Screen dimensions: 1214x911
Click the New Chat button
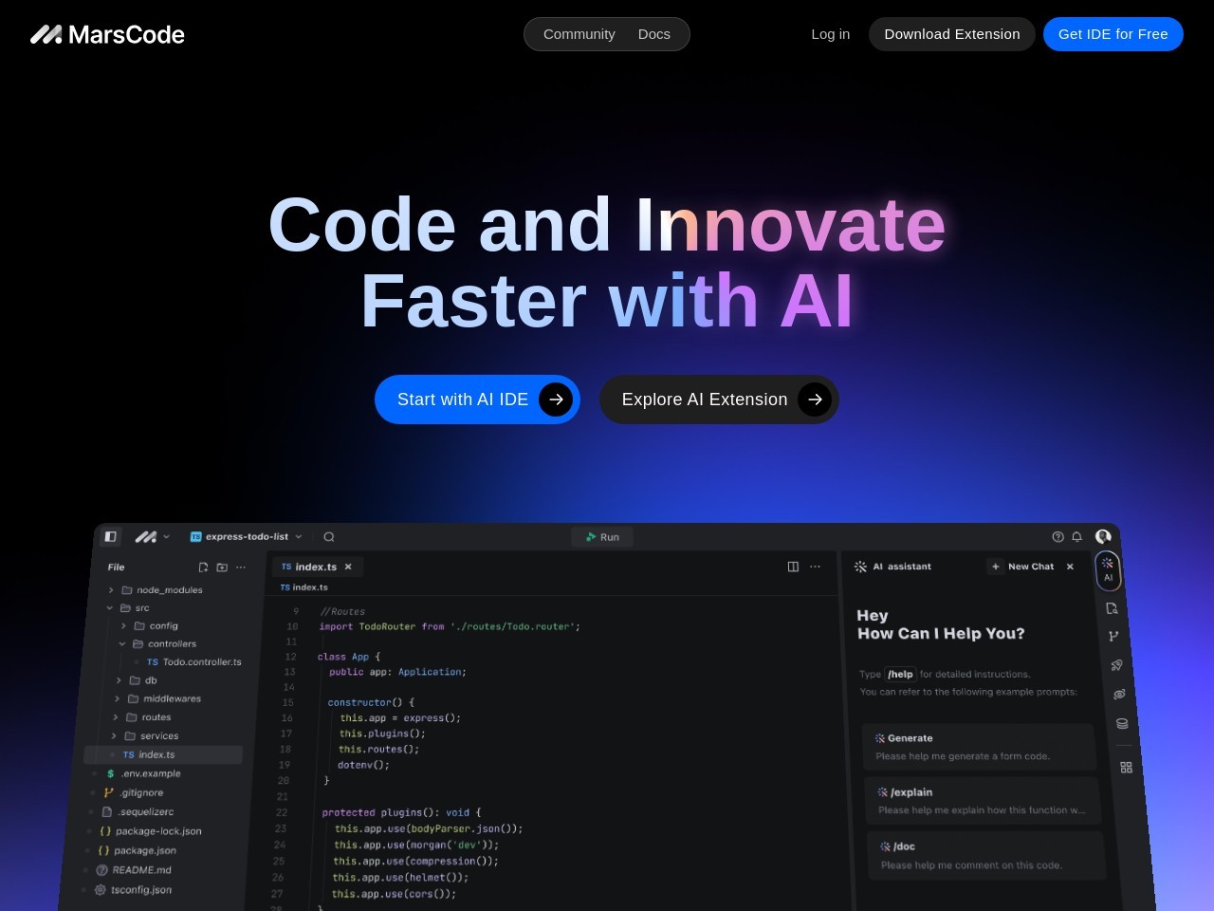(x=1022, y=567)
